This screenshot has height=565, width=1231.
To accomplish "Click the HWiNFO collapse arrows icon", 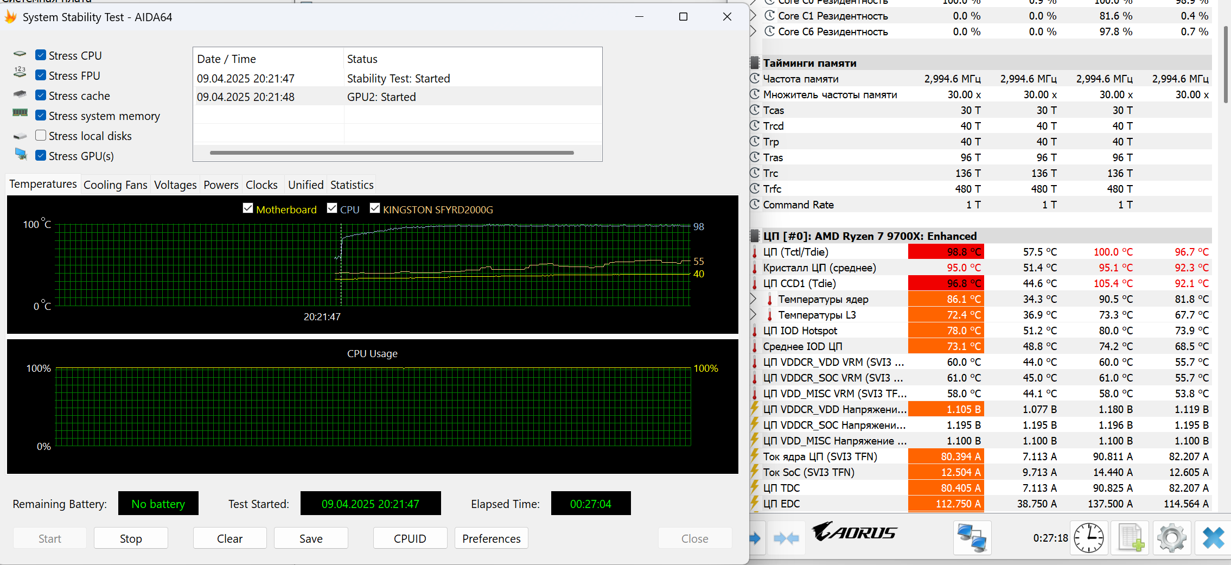I will (786, 538).
